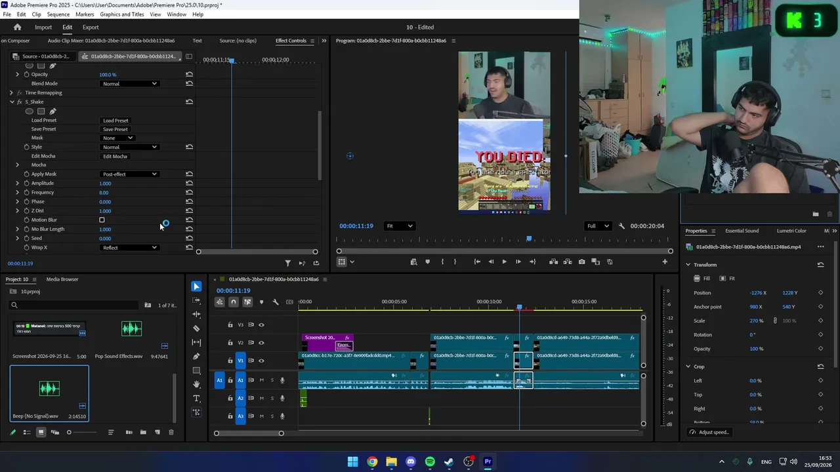Open the Sequence menu
840x472 pixels.
tap(58, 14)
